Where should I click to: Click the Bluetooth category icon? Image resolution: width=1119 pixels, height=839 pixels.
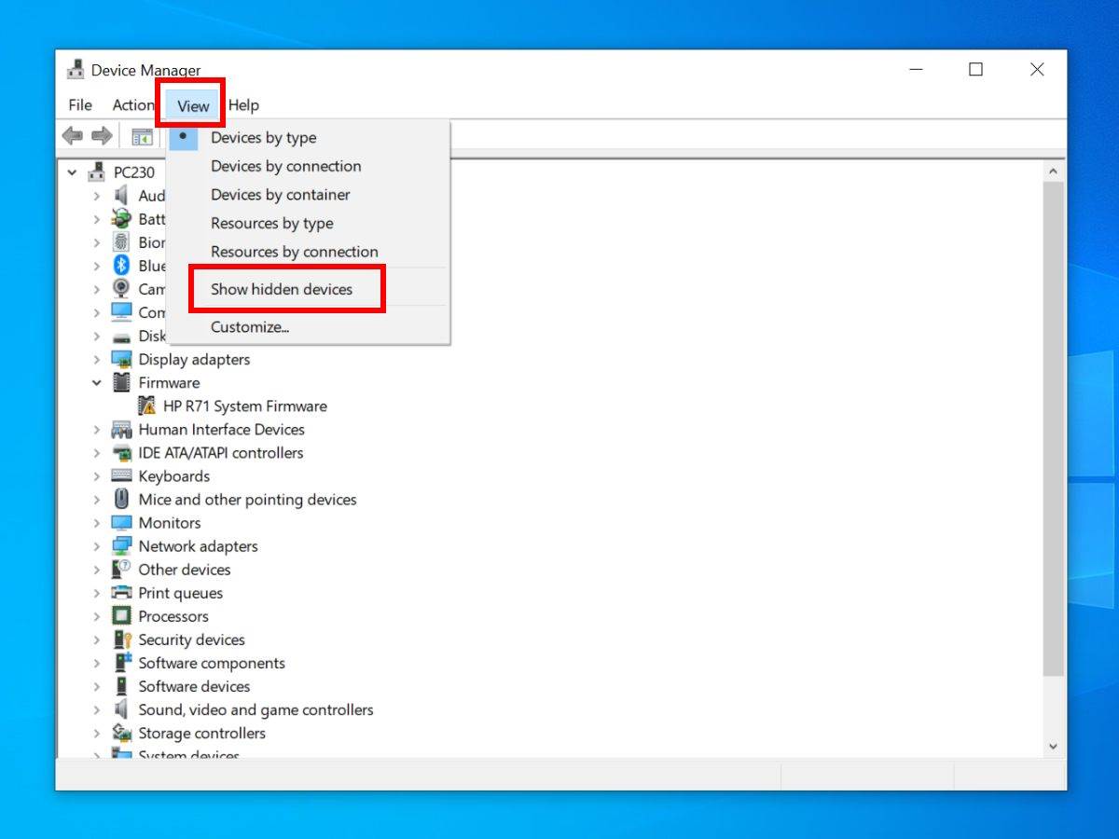[x=122, y=266]
